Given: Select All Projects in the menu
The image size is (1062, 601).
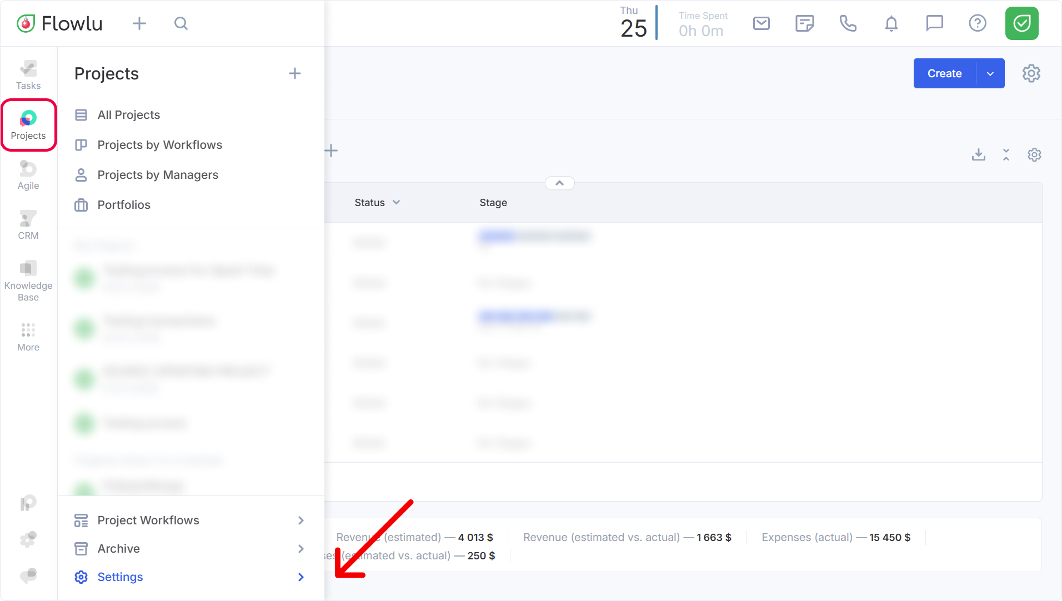Looking at the screenshot, I should click(x=128, y=115).
